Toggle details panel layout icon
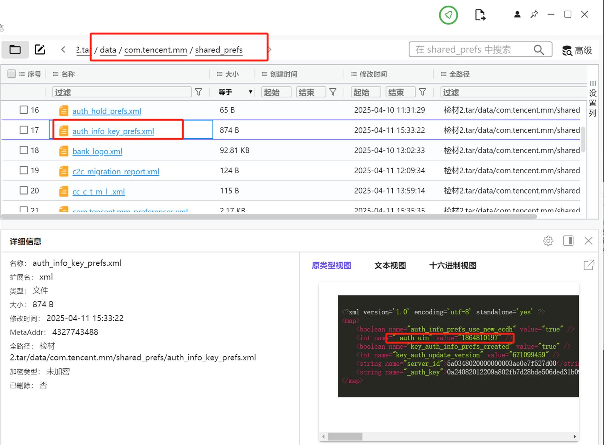The height and width of the screenshot is (445, 604). (568, 240)
